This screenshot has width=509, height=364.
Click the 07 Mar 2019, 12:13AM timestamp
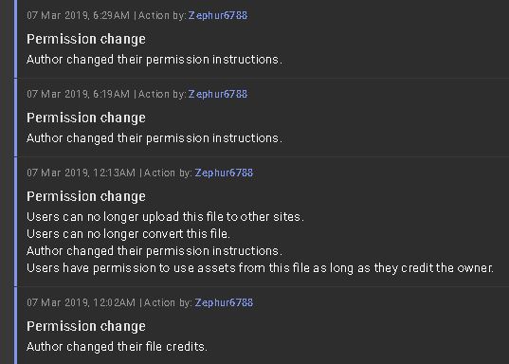click(82, 173)
